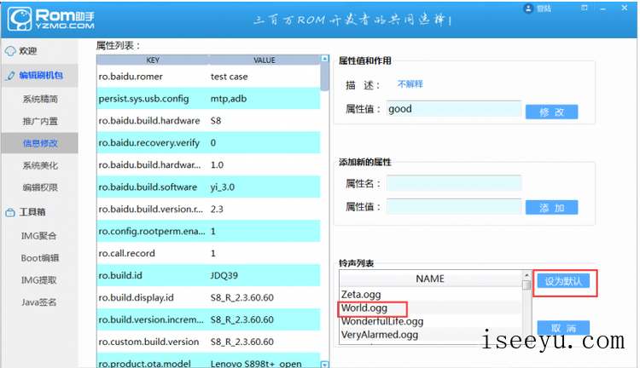
Task: Click the value "JDQ39"
Action: click(224, 275)
